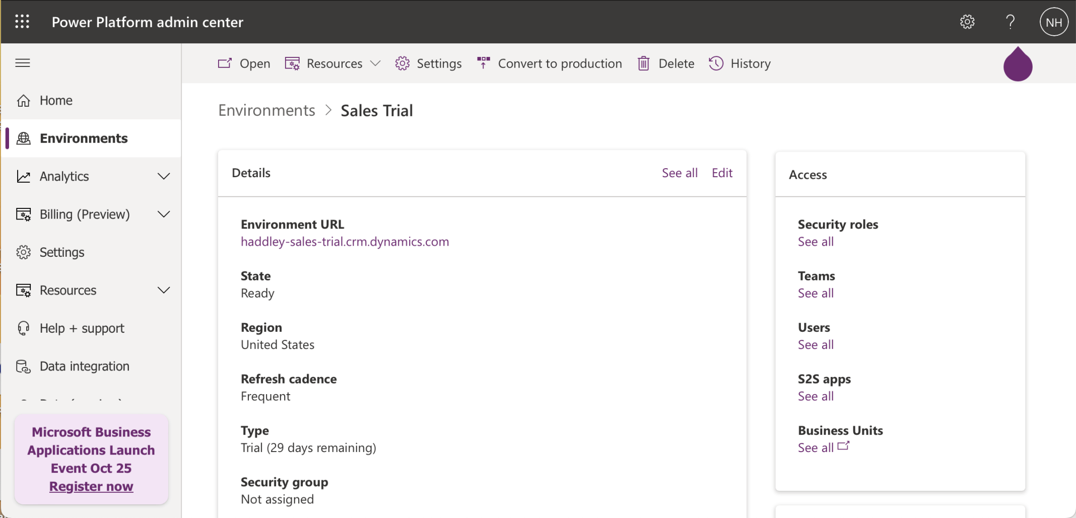View environment History
This screenshot has height=518, width=1076.
coord(739,63)
